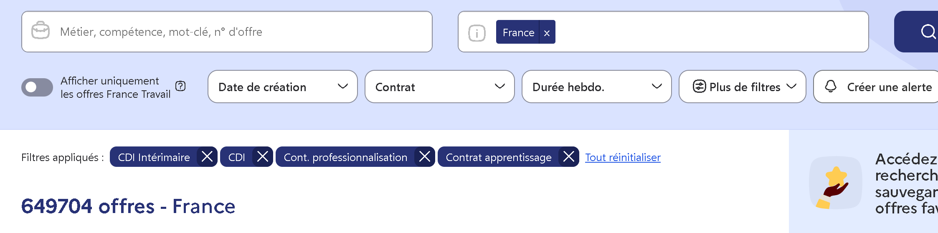Click the magnifying glass search button
Image resolution: width=938 pixels, height=233 pixels.
point(927,32)
